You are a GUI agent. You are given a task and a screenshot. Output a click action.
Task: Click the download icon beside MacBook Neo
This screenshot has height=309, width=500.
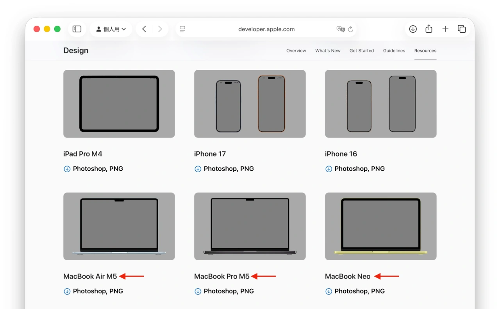coord(329,291)
